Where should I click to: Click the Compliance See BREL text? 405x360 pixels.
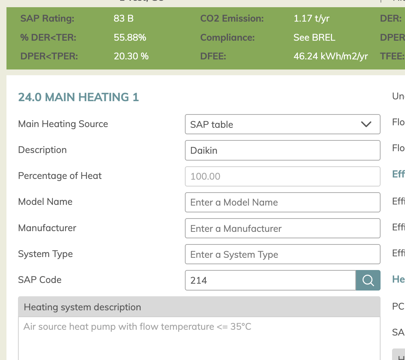pyautogui.click(x=314, y=37)
